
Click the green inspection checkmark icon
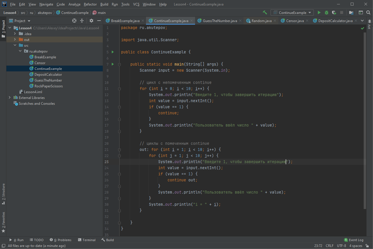point(363,28)
